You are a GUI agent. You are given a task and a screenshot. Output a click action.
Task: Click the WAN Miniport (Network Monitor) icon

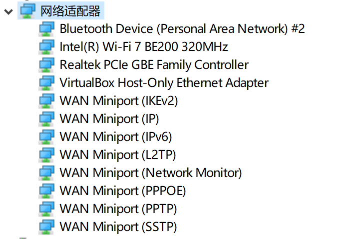(x=46, y=173)
